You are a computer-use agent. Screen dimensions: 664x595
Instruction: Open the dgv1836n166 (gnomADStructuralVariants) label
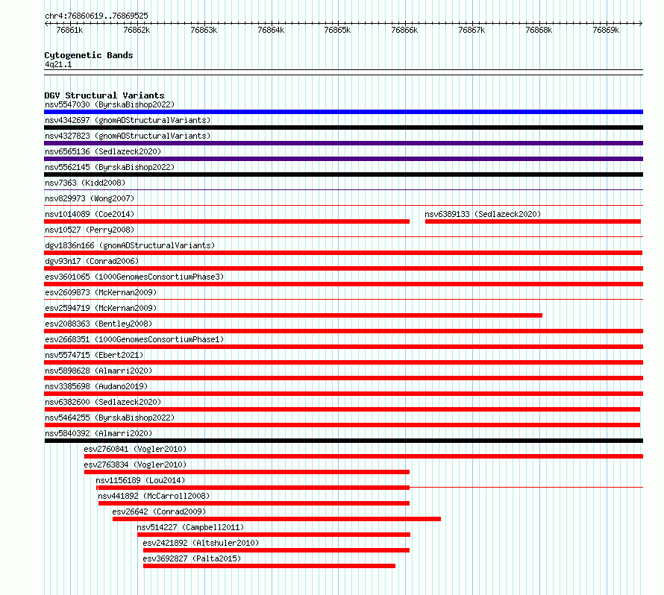(130, 245)
